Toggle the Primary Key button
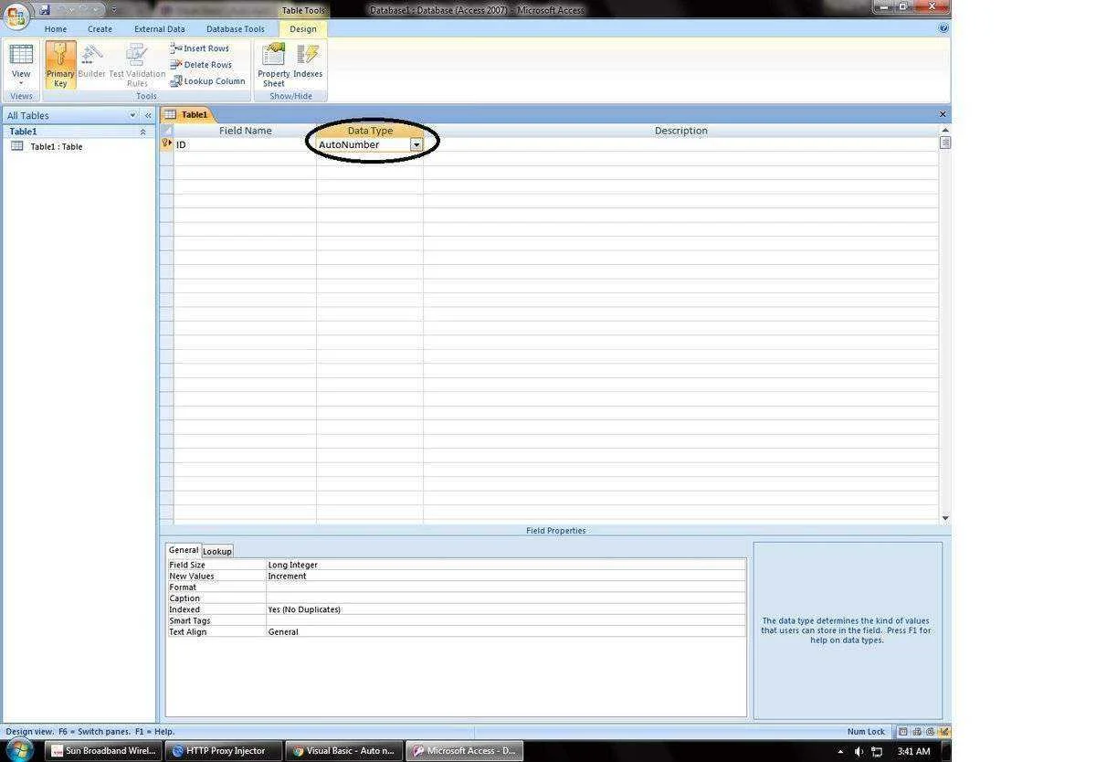This screenshot has width=1096, height=762. [x=60, y=65]
